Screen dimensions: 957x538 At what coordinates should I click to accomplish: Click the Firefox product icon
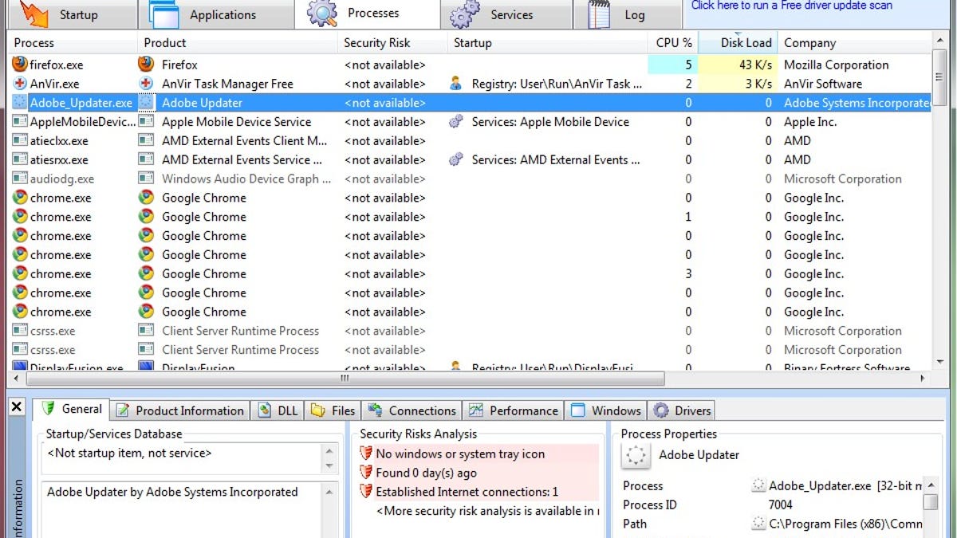coord(146,65)
